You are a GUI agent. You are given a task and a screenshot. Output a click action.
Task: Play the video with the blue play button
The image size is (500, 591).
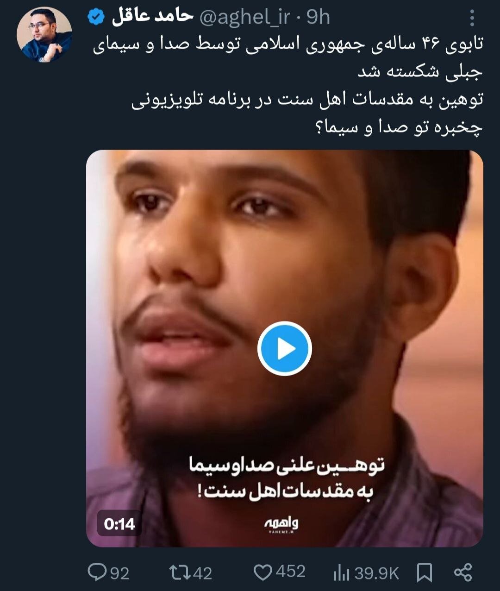284,349
